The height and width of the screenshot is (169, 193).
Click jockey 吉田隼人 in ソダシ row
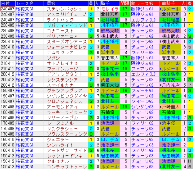(110, 58)
